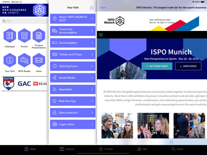This screenshot has width=207, height=155.
Task: Tap the bookmark icon in browser bottom bar
Action: coord(171,142)
